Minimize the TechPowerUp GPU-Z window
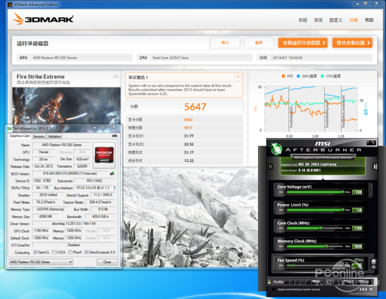The width and height of the screenshot is (386, 299). point(95,127)
